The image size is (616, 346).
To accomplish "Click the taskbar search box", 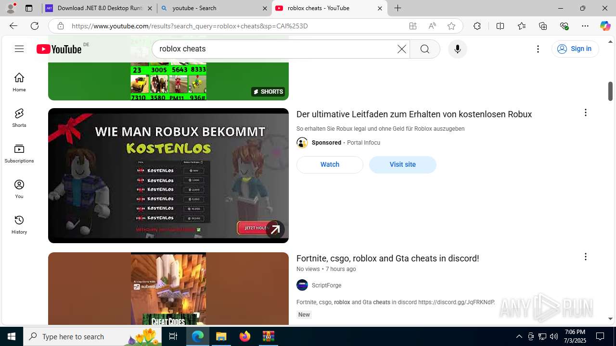I will point(92,336).
